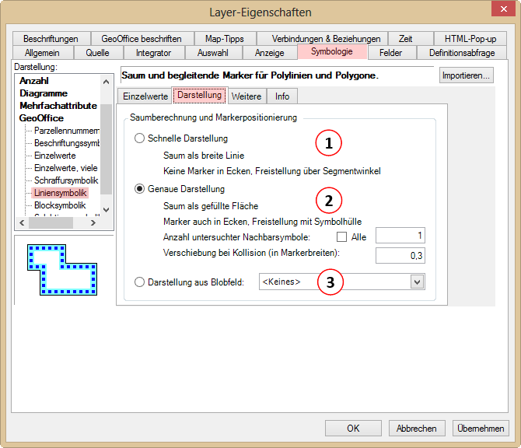Open the Info sub-tab
Viewport: 521px width, 448px height.
(282, 96)
